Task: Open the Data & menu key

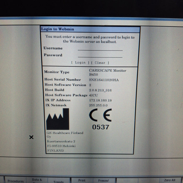Action: point(37,180)
